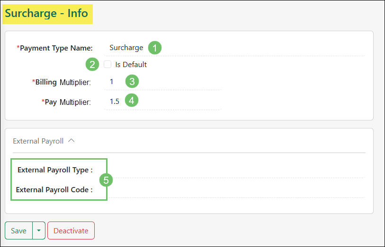Edit the Payment Type Name field

coord(234,48)
